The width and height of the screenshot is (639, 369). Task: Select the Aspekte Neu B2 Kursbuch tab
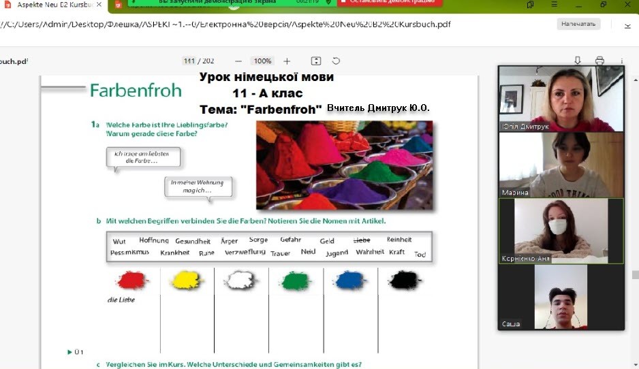(x=48, y=5)
